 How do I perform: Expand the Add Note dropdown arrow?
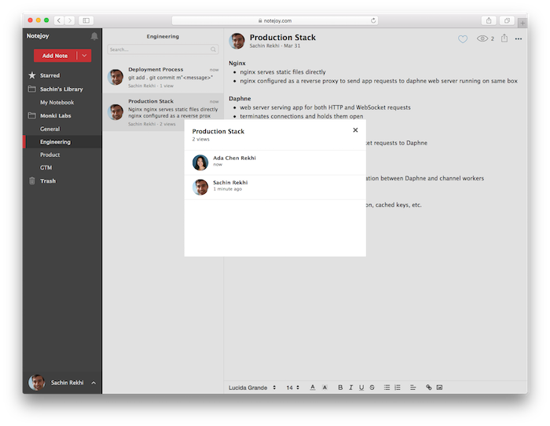click(84, 56)
